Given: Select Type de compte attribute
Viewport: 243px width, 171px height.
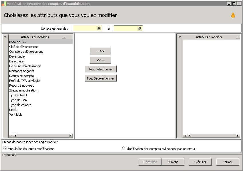Looking at the screenshot, I should 41,105.
